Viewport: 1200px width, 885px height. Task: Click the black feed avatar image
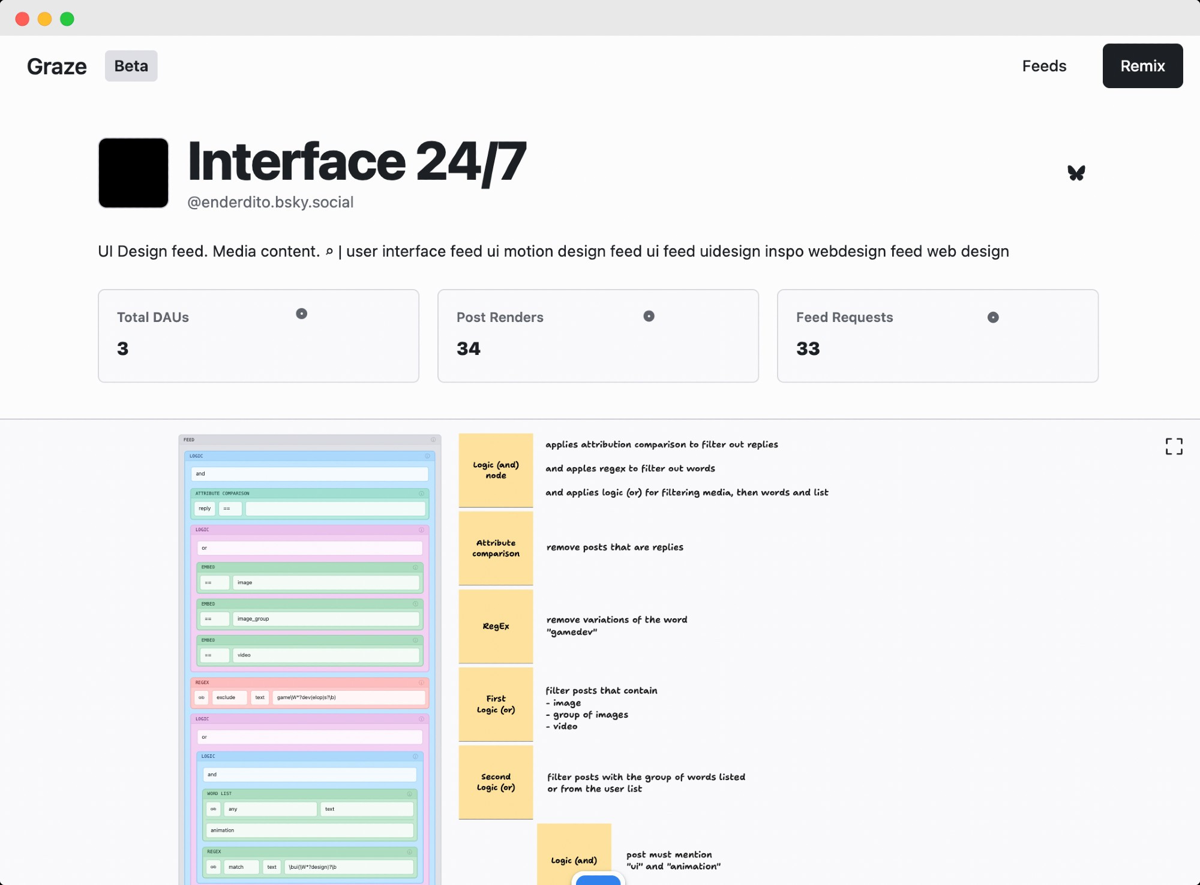click(x=133, y=173)
